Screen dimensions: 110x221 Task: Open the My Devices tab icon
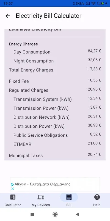click(x=41, y=197)
